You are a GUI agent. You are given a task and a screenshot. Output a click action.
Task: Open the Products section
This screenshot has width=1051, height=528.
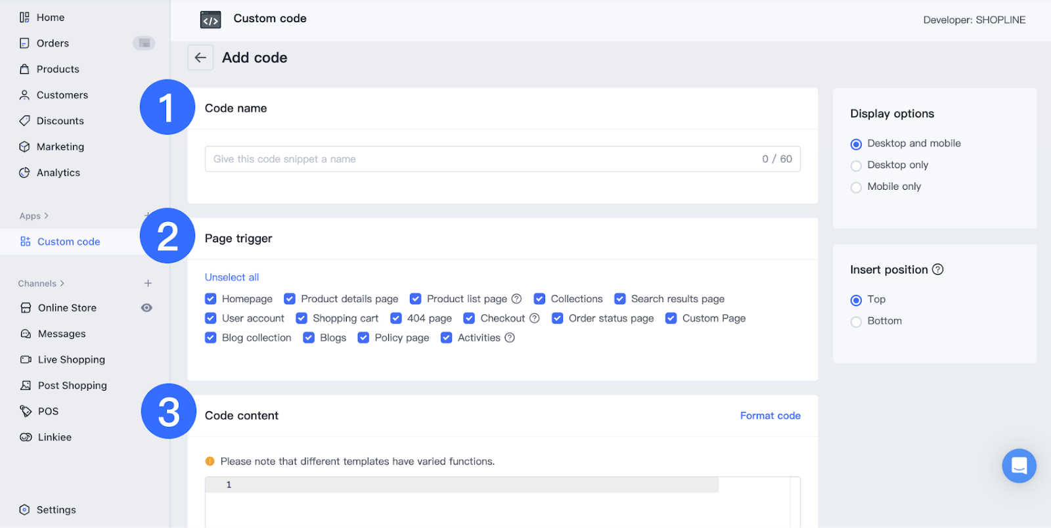(x=58, y=69)
